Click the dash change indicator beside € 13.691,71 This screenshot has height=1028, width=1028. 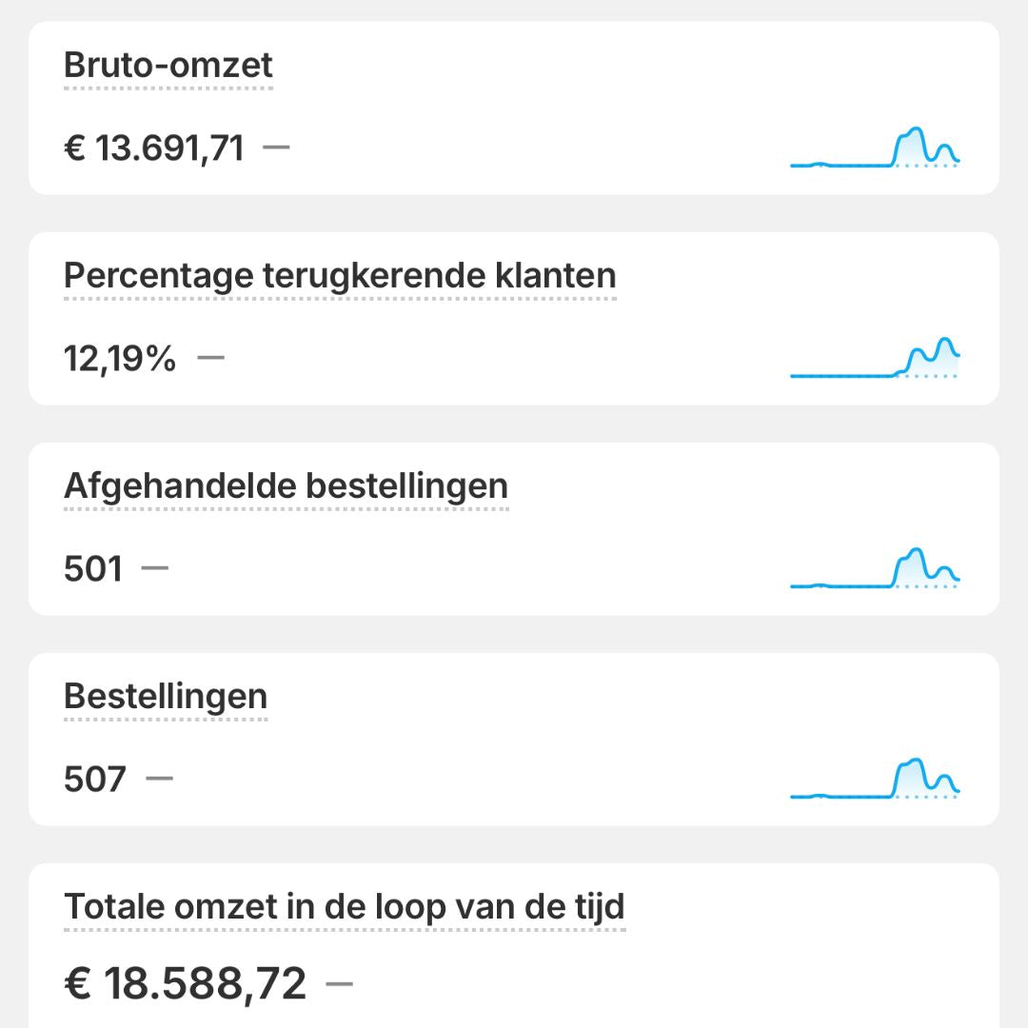[276, 148]
